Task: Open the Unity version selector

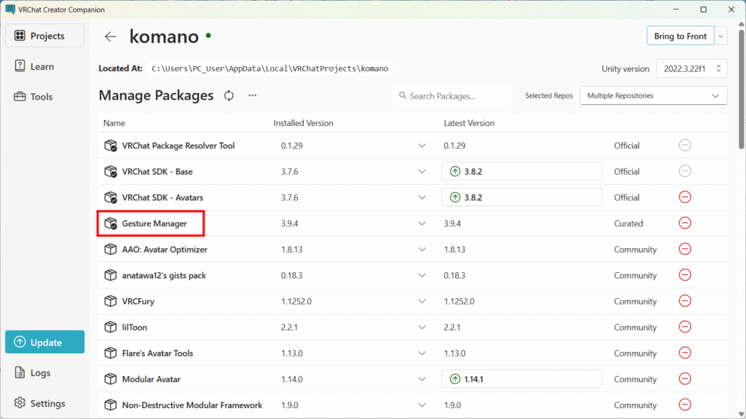Action: (691, 68)
